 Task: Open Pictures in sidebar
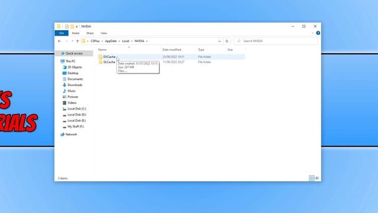click(x=73, y=97)
